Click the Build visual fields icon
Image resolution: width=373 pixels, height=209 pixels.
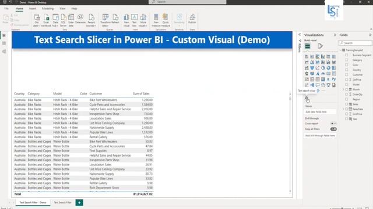[308, 46]
